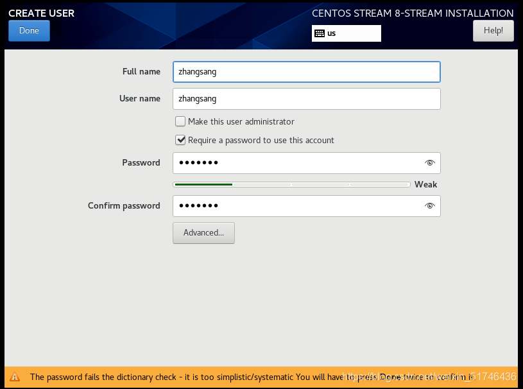
Task: Click the Weak strength label
Action: click(425, 184)
